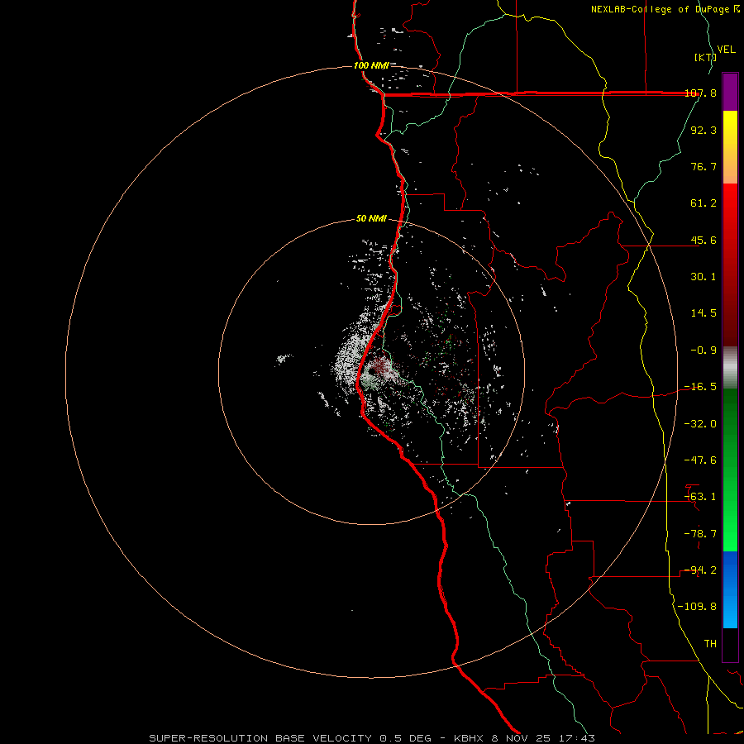Click the -109.8 value on velocity scale
The width and height of the screenshot is (744, 744).
point(697,607)
